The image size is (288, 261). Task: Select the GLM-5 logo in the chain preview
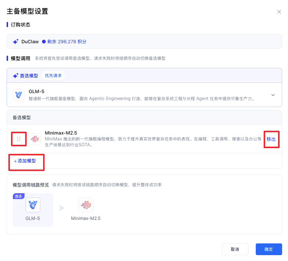coord(33,205)
